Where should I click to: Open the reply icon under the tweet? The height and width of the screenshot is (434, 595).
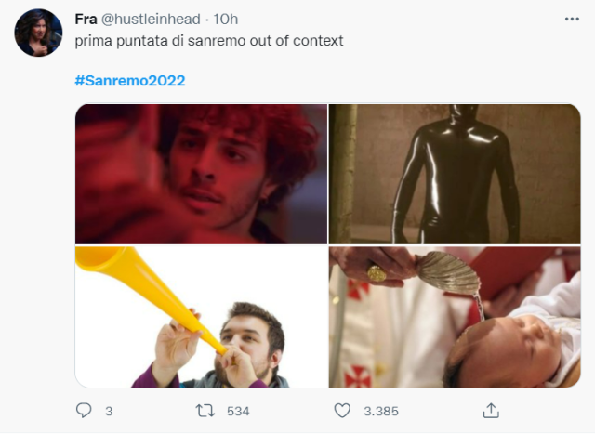pyautogui.click(x=83, y=410)
